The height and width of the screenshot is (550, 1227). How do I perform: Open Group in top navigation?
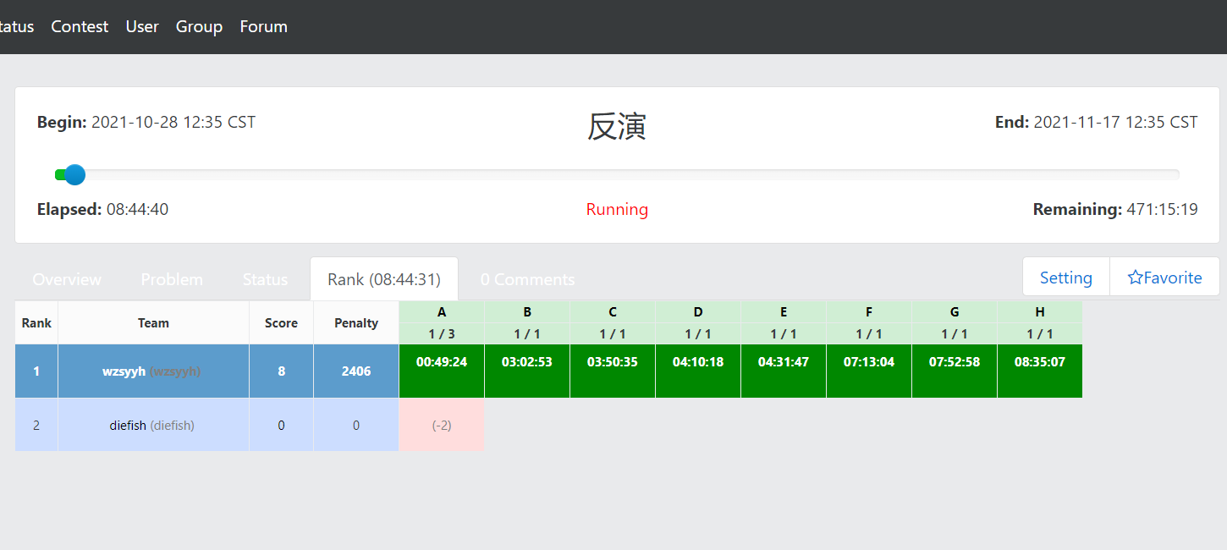[x=199, y=26]
